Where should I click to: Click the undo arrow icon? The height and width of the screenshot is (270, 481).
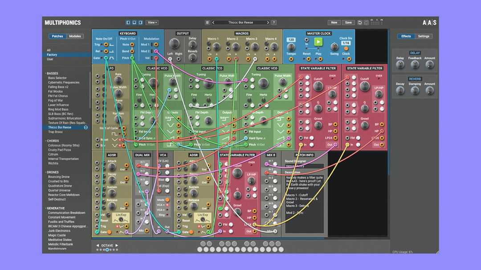point(360,23)
